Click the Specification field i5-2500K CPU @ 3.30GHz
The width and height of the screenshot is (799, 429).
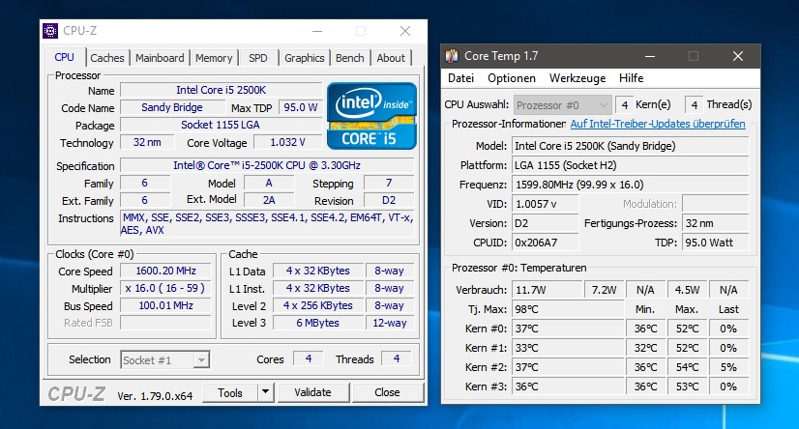click(267, 165)
